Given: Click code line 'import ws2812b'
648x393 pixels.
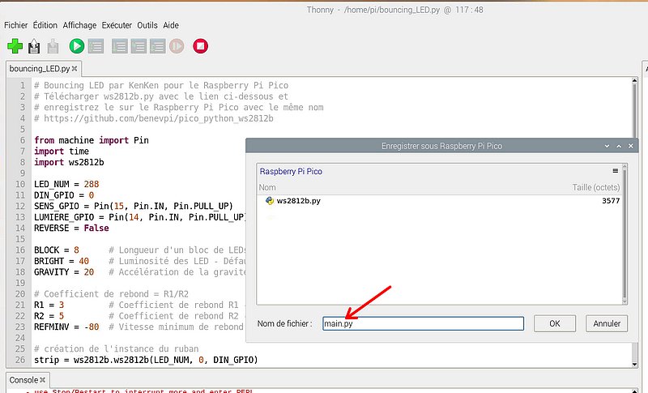Looking at the screenshot, I should [69, 162].
